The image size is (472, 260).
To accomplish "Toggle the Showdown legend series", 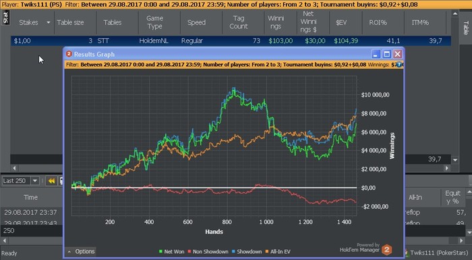I will 247,251.
